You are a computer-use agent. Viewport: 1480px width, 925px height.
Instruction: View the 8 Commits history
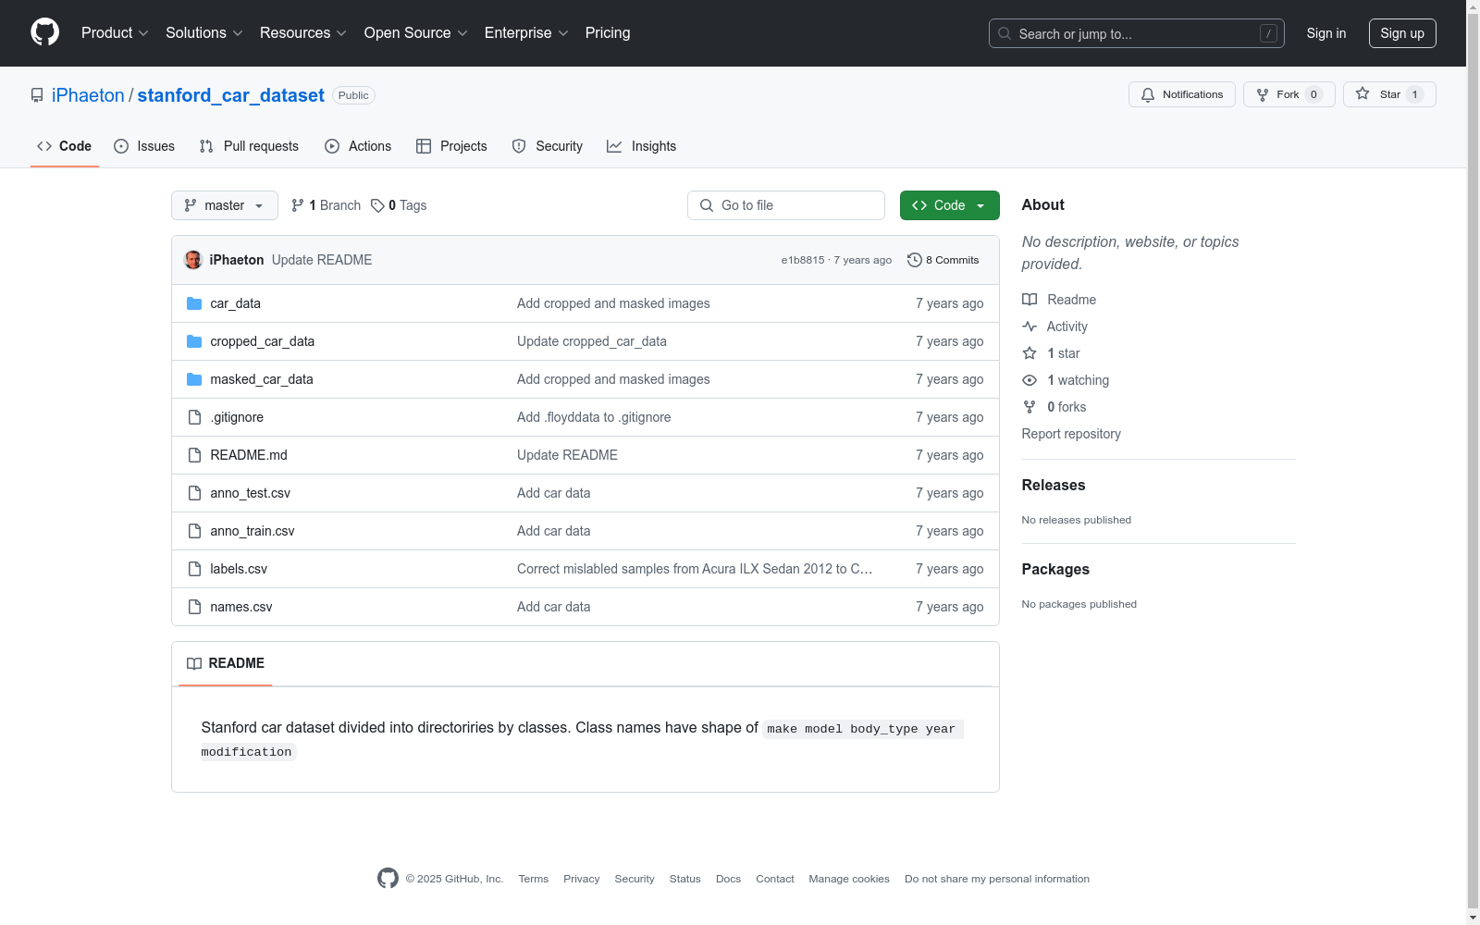(x=943, y=260)
